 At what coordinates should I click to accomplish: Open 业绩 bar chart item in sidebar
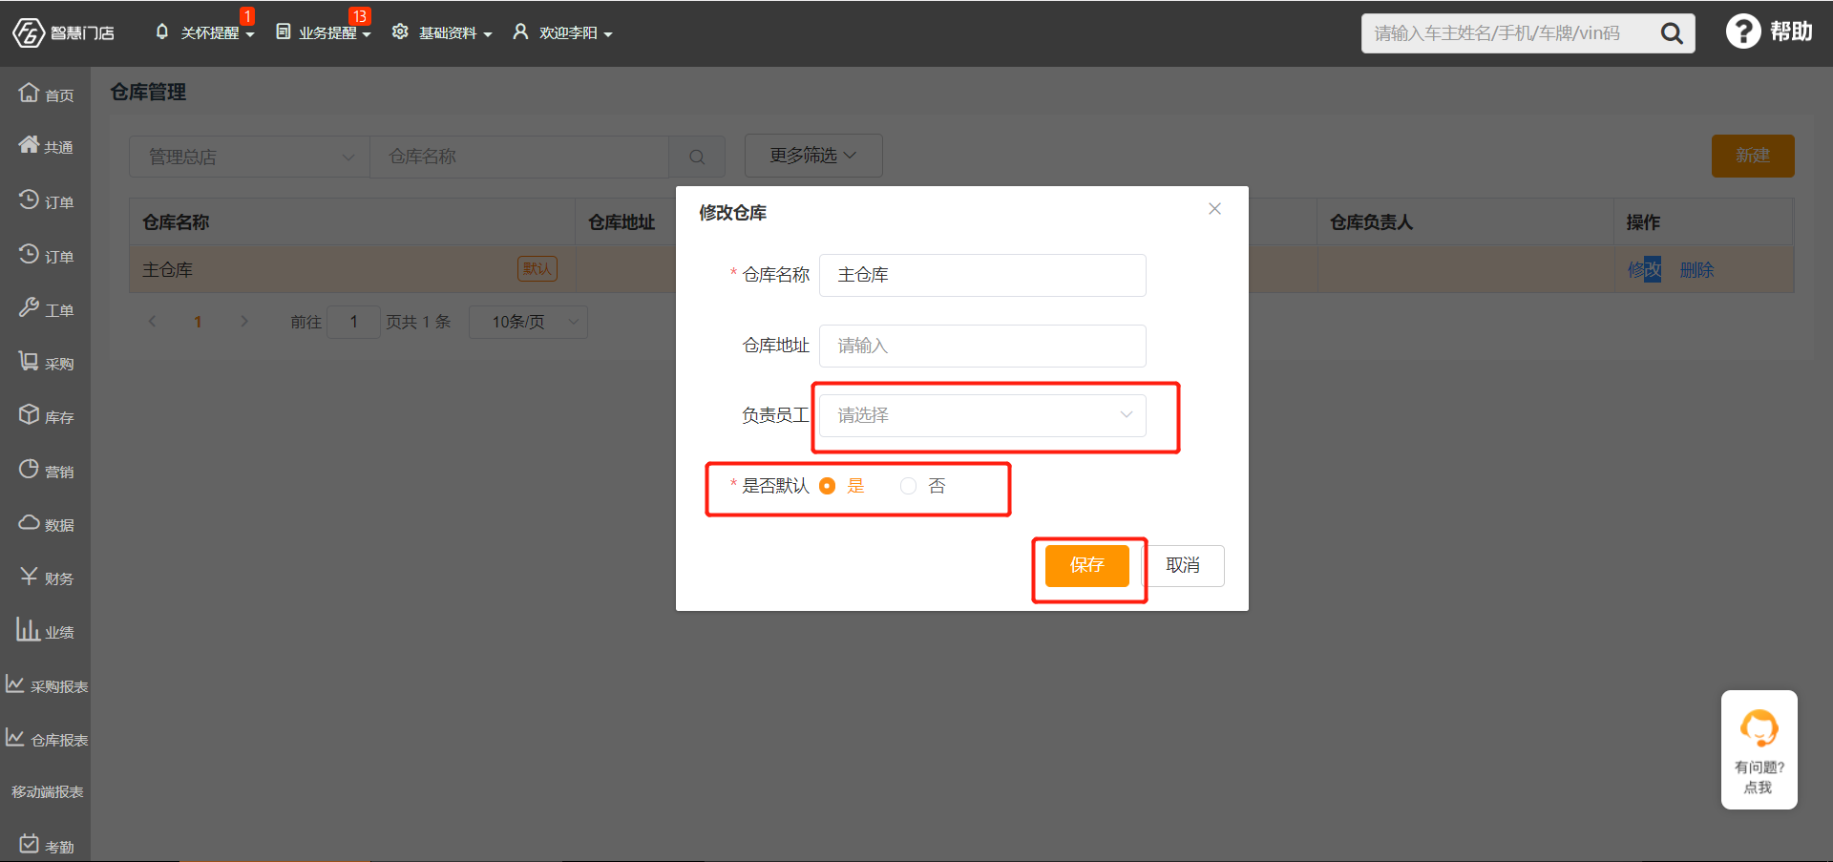point(46,631)
